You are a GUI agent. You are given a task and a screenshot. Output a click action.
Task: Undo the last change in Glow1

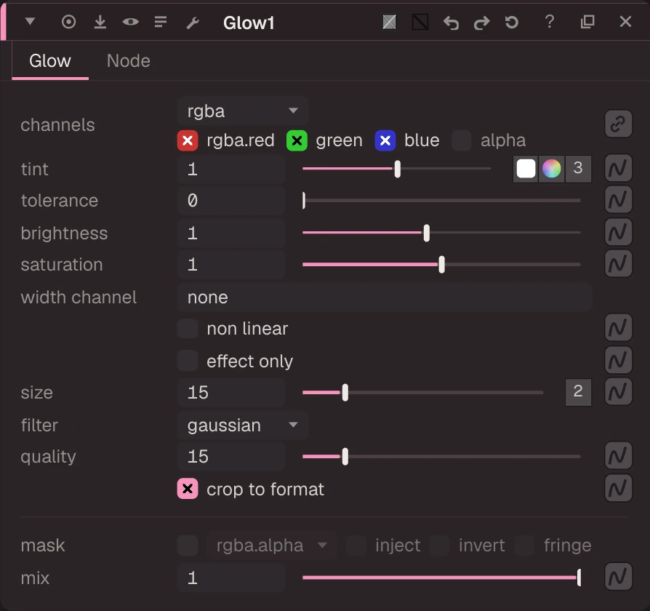pos(451,23)
